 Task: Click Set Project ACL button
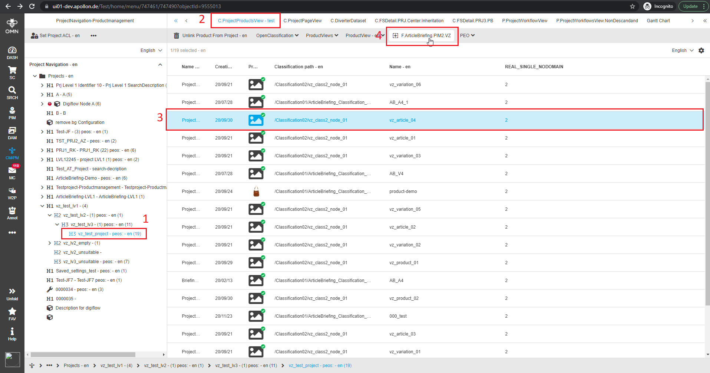(x=56, y=36)
